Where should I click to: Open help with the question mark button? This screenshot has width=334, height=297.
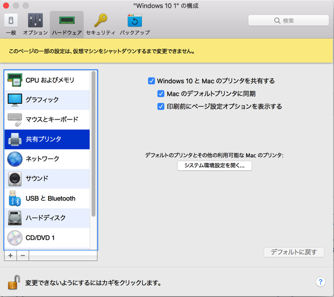pos(321,282)
